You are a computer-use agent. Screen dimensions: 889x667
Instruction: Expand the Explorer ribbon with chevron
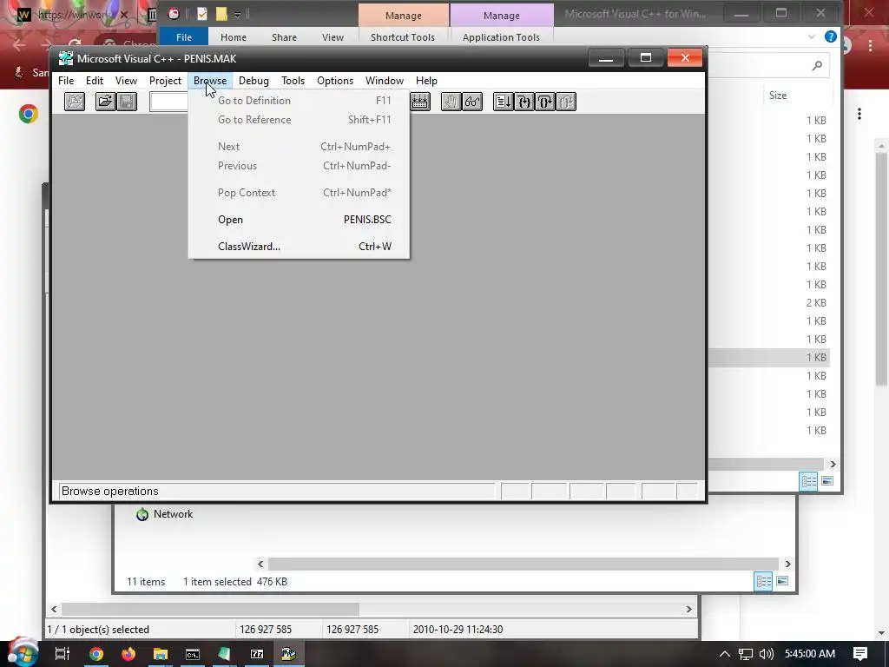[812, 36]
